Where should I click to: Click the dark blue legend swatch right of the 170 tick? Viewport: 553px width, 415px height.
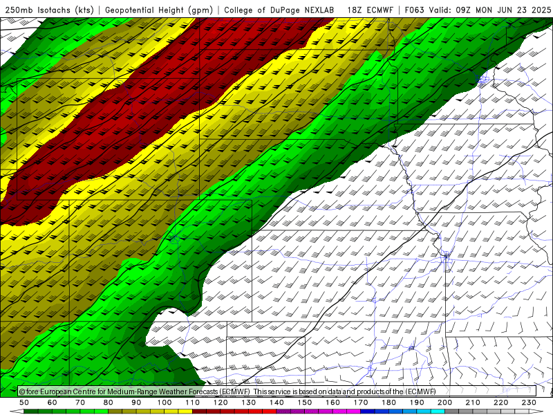coord(368,412)
